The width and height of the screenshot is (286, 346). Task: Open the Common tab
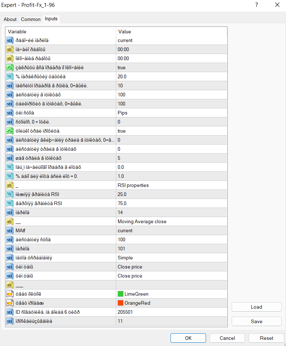(31, 19)
